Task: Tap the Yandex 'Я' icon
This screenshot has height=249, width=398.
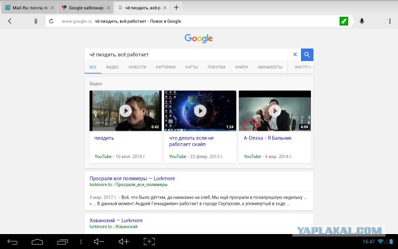Action: coord(36,21)
